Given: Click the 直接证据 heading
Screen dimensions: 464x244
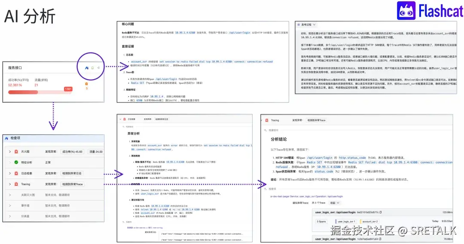Looking at the screenshot, I should [128, 46].
